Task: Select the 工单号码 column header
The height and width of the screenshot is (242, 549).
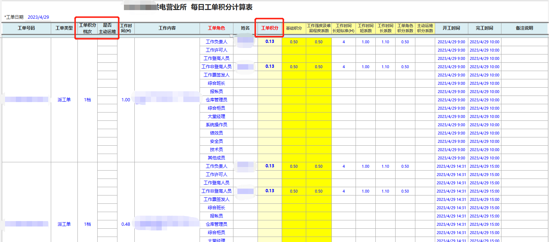Action: pyautogui.click(x=26, y=28)
